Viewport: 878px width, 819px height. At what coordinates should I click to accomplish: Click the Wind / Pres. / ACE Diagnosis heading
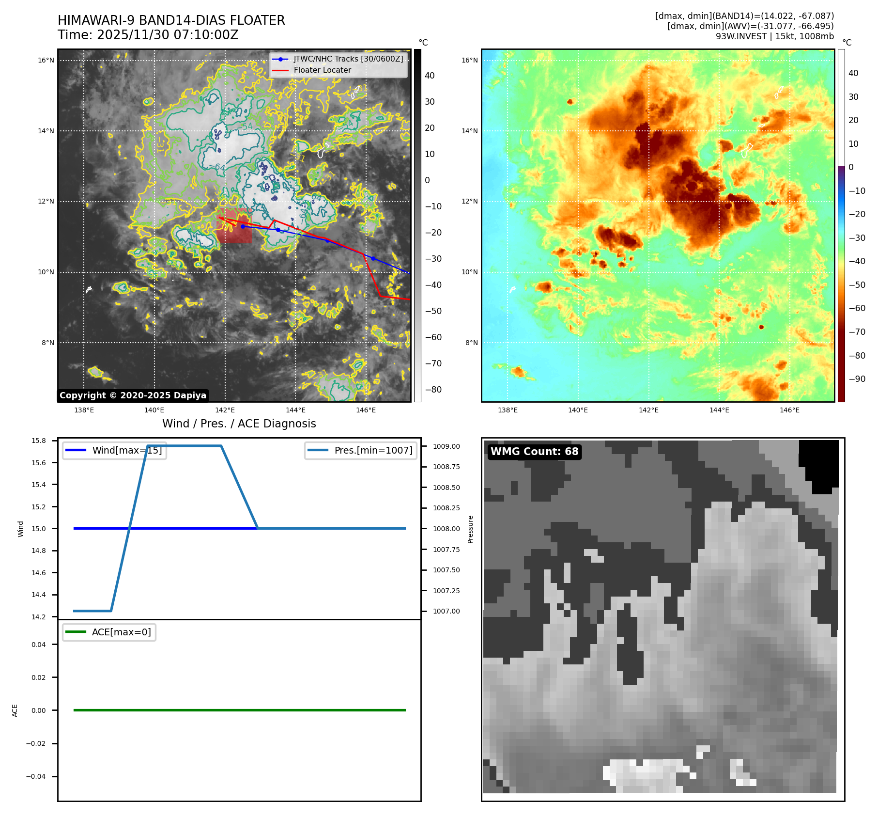239,424
